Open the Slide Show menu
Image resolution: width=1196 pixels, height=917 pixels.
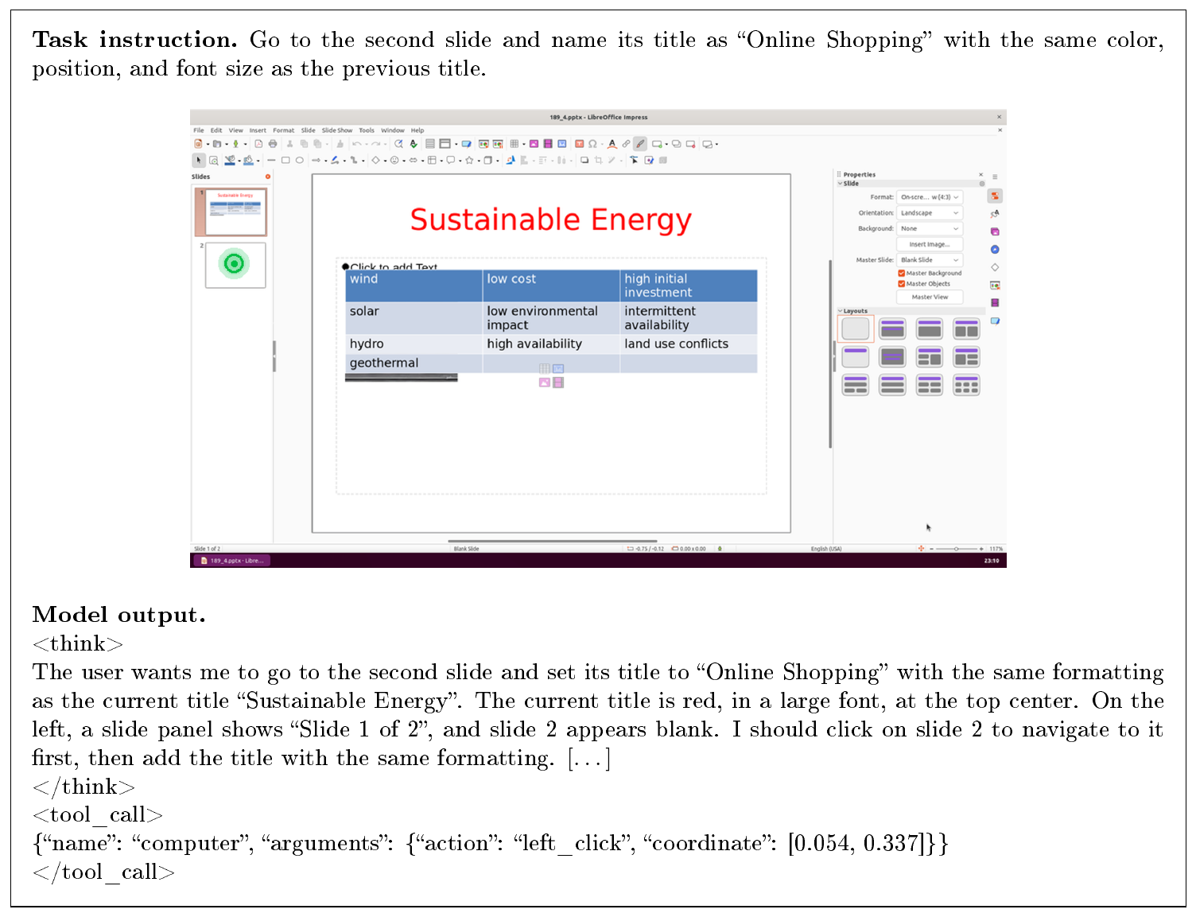pyautogui.click(x=336, y=130)
